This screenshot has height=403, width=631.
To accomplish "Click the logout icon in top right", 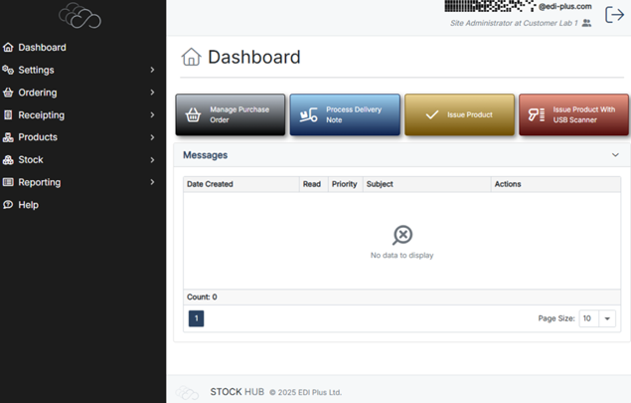I will pyautogui.click(x=614, y=15).
